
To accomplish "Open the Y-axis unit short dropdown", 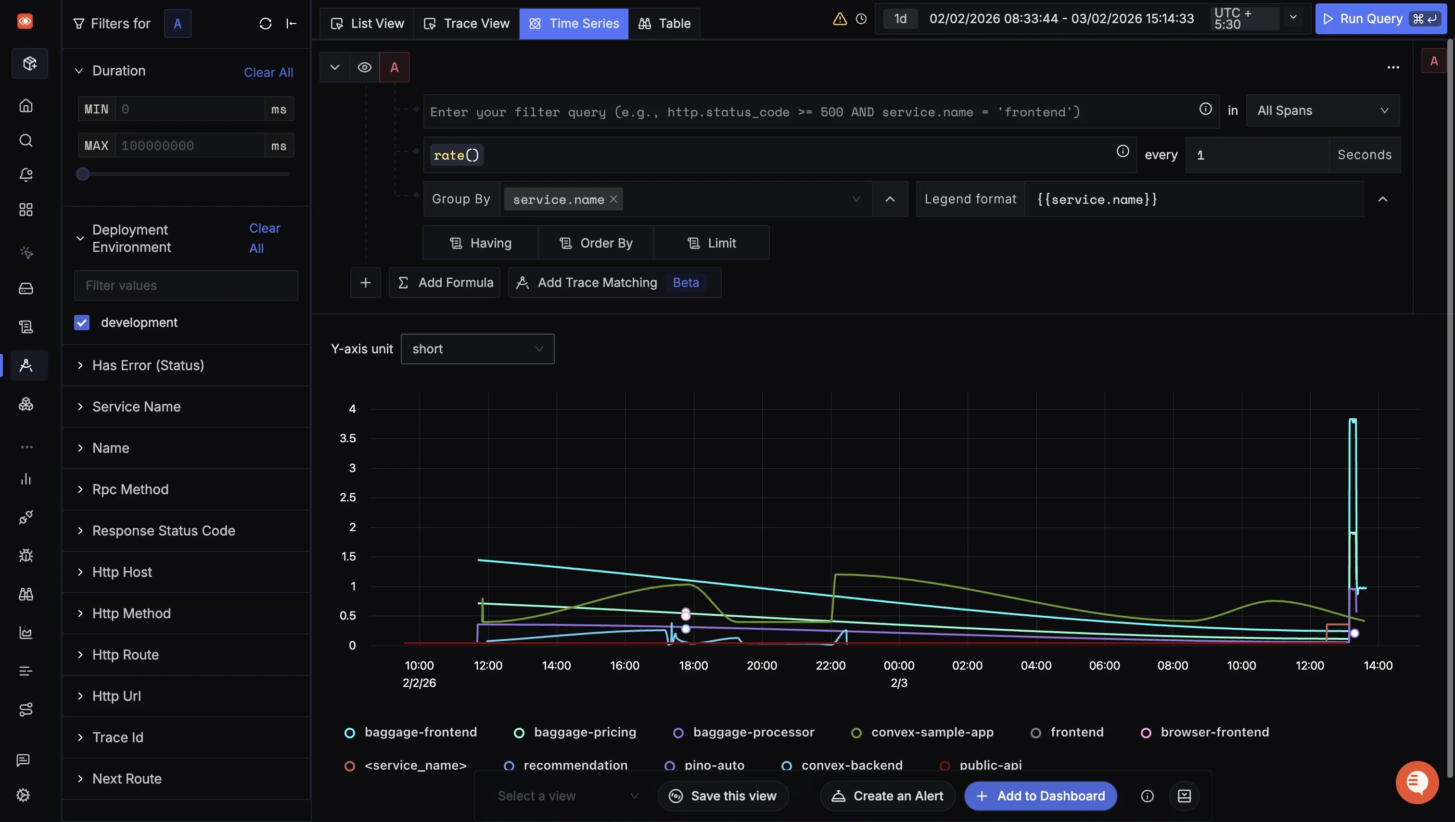I will pos(477,349).
